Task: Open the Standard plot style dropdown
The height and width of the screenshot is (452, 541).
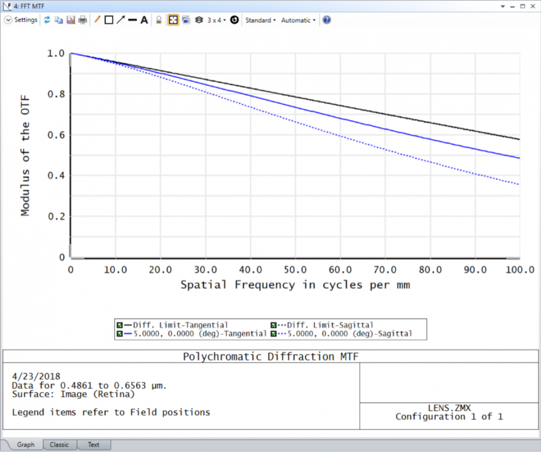Action: 260,20
